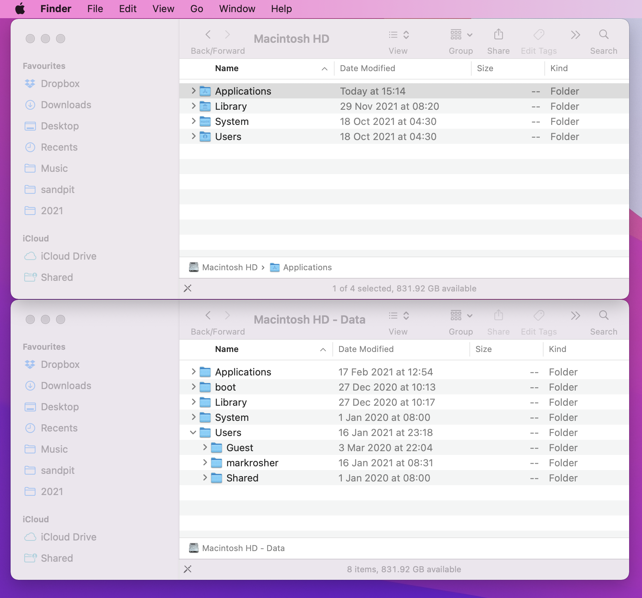Go forward in Macintosh HD window
642x598 pixels.
pyautogui.click(x=227, y=35)
